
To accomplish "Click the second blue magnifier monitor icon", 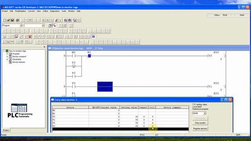I will click(x=69, y=20).
